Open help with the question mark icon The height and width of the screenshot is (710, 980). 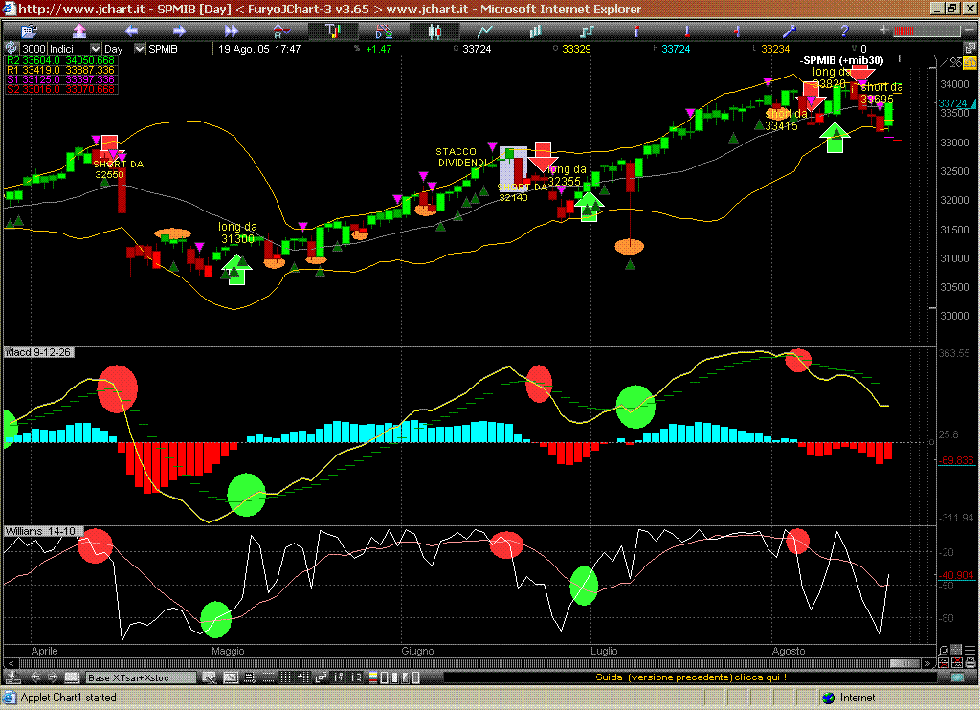[x=844, y=32]
